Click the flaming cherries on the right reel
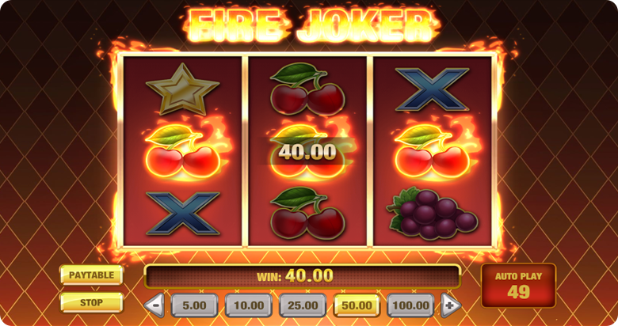Viewport: 618px width, 326px height. point(434,151)
